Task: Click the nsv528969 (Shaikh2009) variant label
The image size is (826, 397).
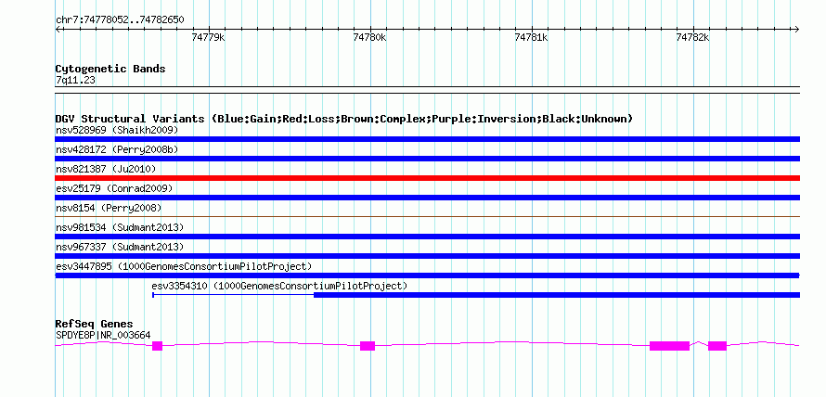Action: (x=117, y=130)
